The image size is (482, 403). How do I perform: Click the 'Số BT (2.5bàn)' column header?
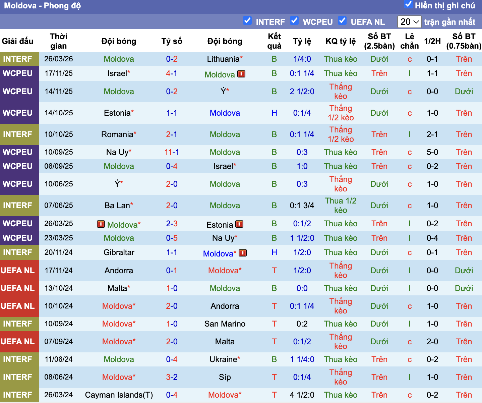tap(379, 41)
